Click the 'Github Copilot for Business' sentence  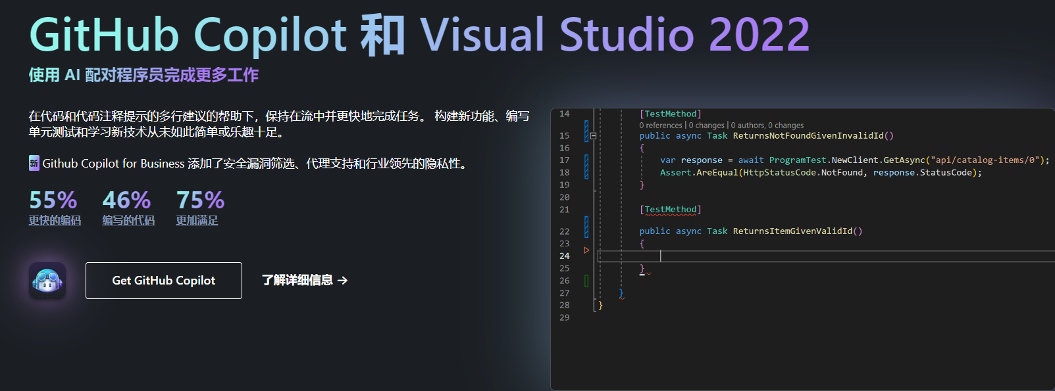pos(256,163)
